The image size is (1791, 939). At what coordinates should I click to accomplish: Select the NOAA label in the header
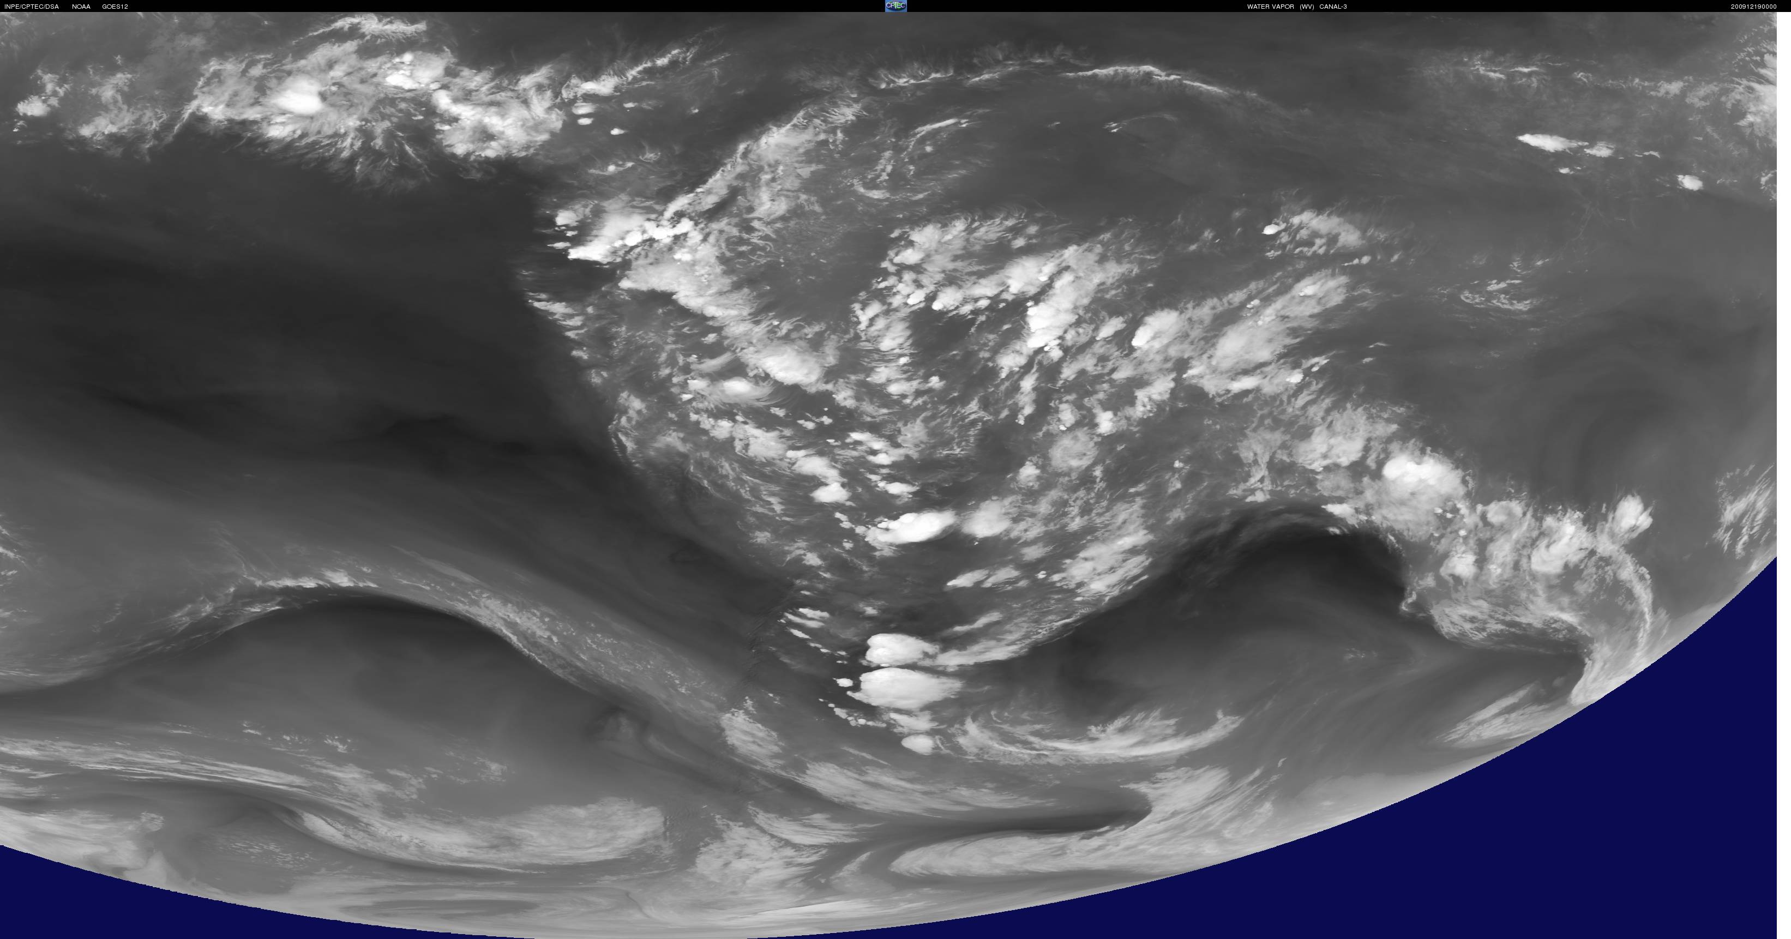(x=81, y=7)
